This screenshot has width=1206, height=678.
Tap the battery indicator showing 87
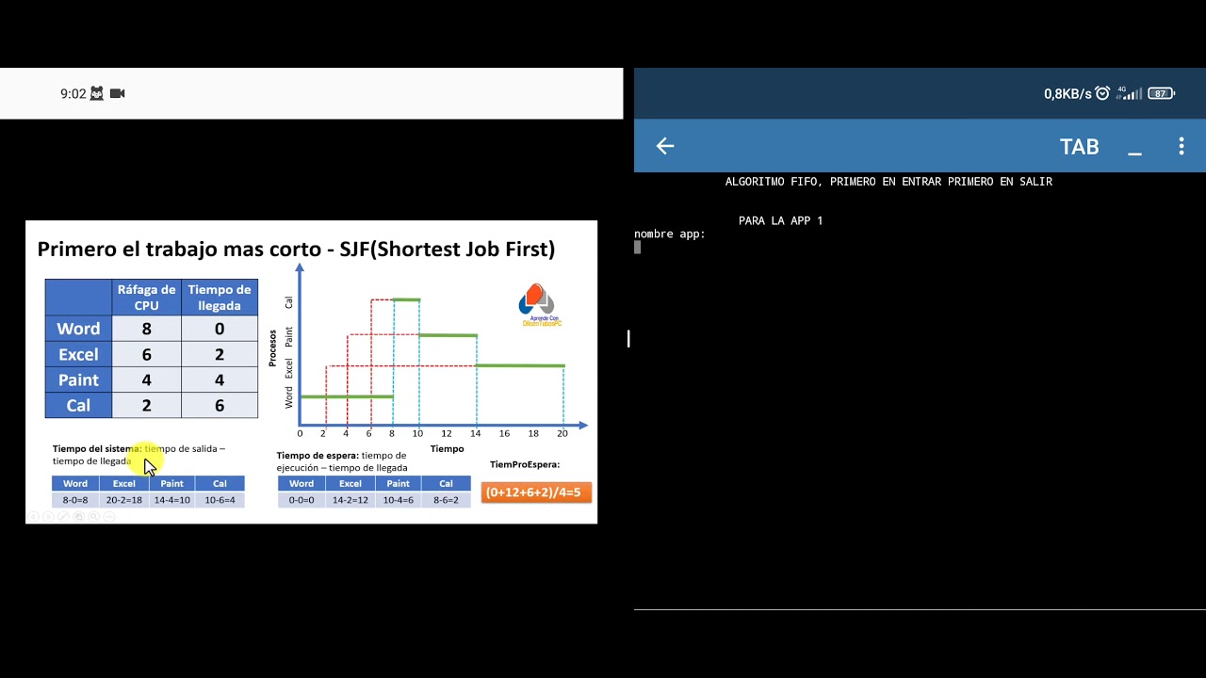click(1163, 93)
